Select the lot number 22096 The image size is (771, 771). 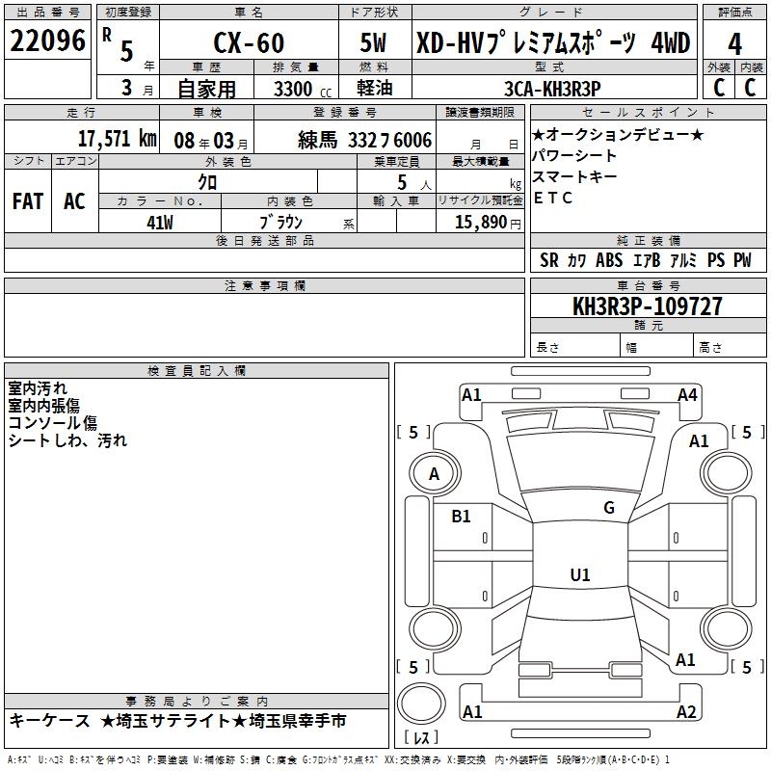47,40
